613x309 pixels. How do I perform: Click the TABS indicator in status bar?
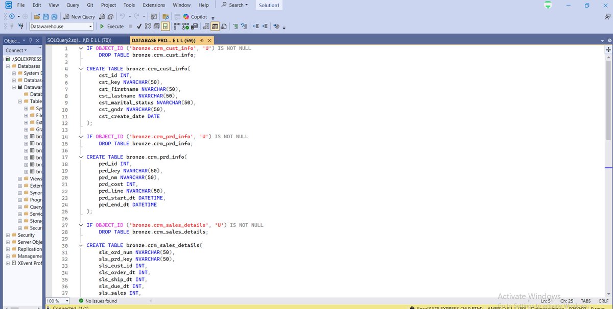tap(586, 301)
